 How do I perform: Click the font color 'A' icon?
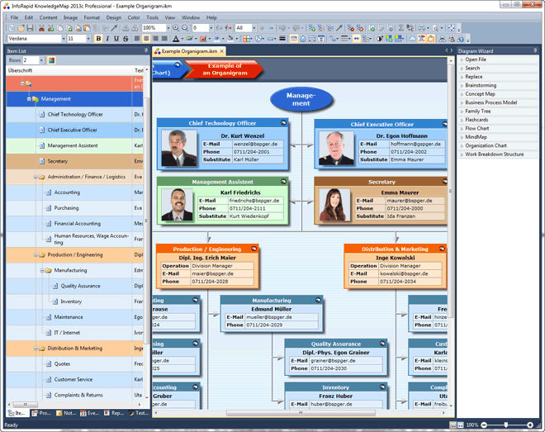[176, 39]
